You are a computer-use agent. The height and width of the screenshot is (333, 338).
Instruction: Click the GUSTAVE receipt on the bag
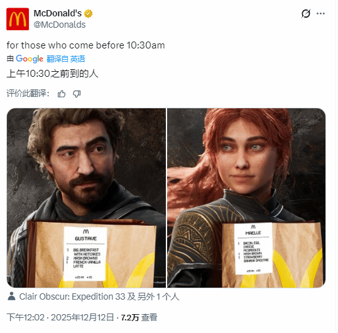pos(85,254)
